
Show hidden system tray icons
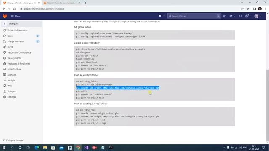pos(224,148)
